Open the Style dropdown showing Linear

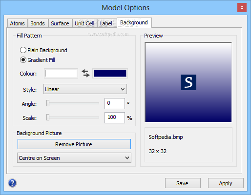(85, 89)
